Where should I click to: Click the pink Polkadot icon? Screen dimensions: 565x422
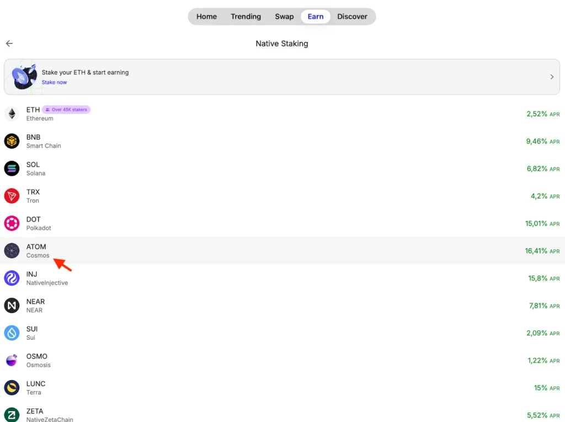point(12,223)
